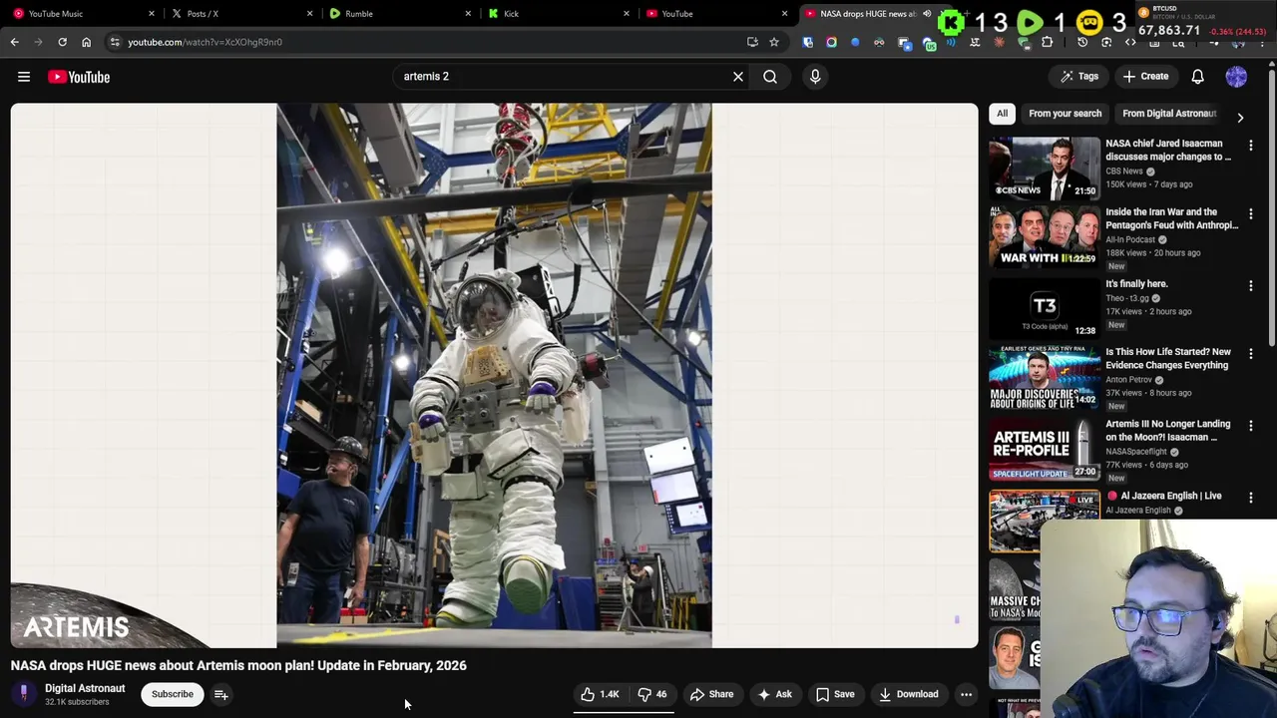This screenshot has width=1277, height=718.
Task: Save the video to a playlist
Action: pyautogui.click(x=835, y=694)
